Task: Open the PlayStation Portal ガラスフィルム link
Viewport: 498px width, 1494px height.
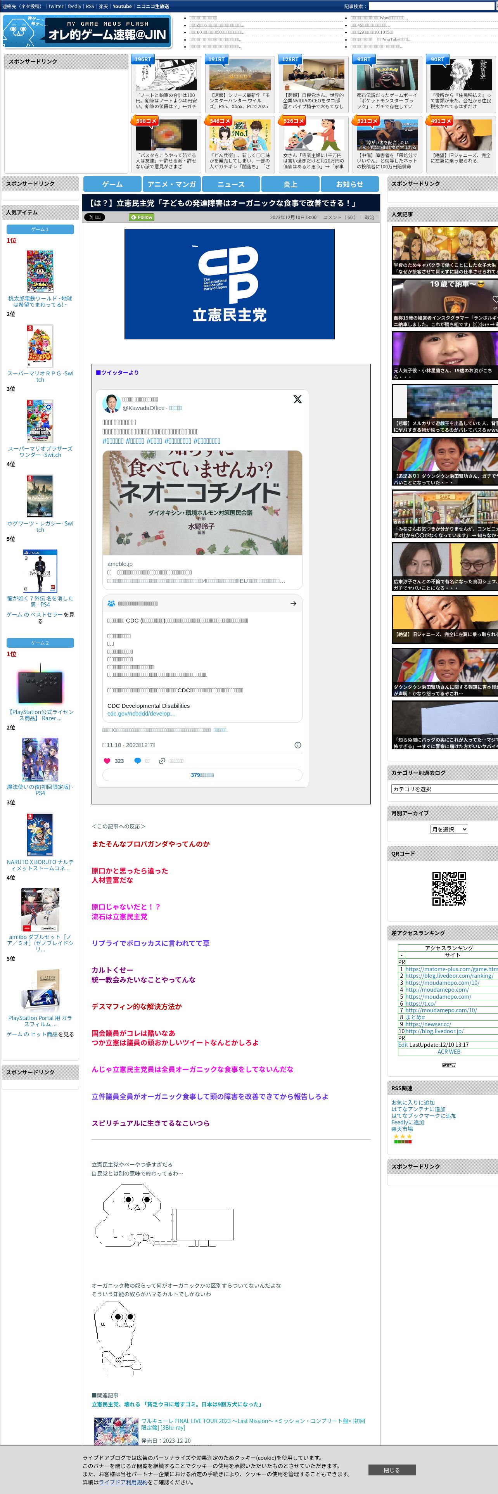Action: pos(40,1021)
